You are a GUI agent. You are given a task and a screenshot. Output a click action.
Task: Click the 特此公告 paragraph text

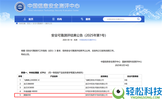pos(26,54)
